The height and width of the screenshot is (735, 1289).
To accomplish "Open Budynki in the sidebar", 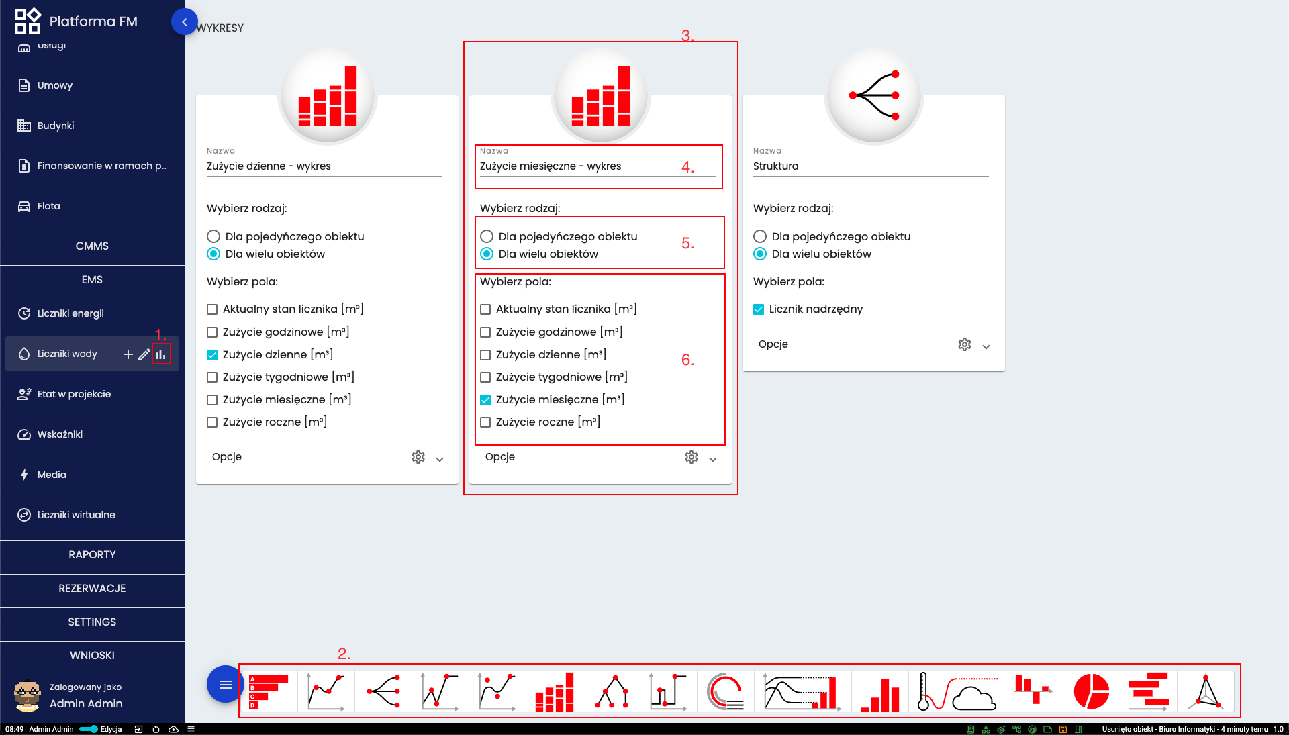I will click(93, 126).
